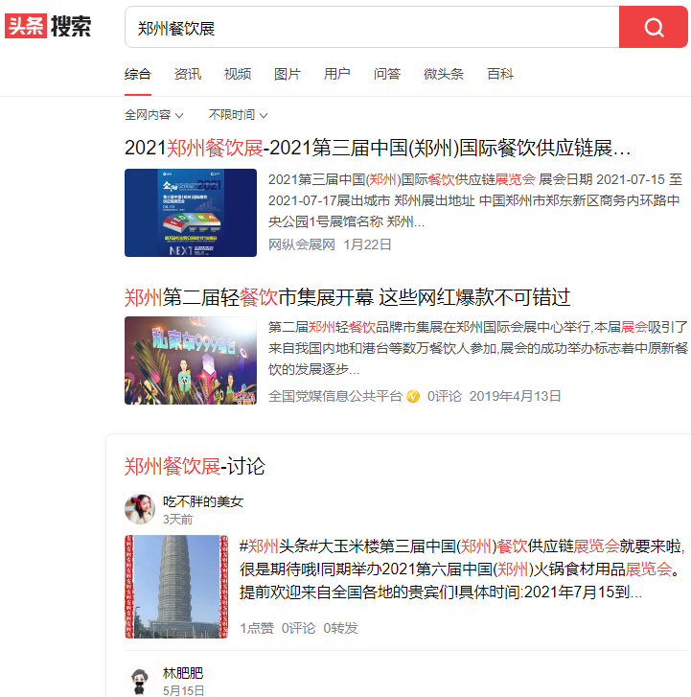This screenshot has height=697, width=691.
Task: Open result titled 2021郑州餐饮展-2021第三届中国(郑州)国际餐饮供应链展
Action: (378, 148)
